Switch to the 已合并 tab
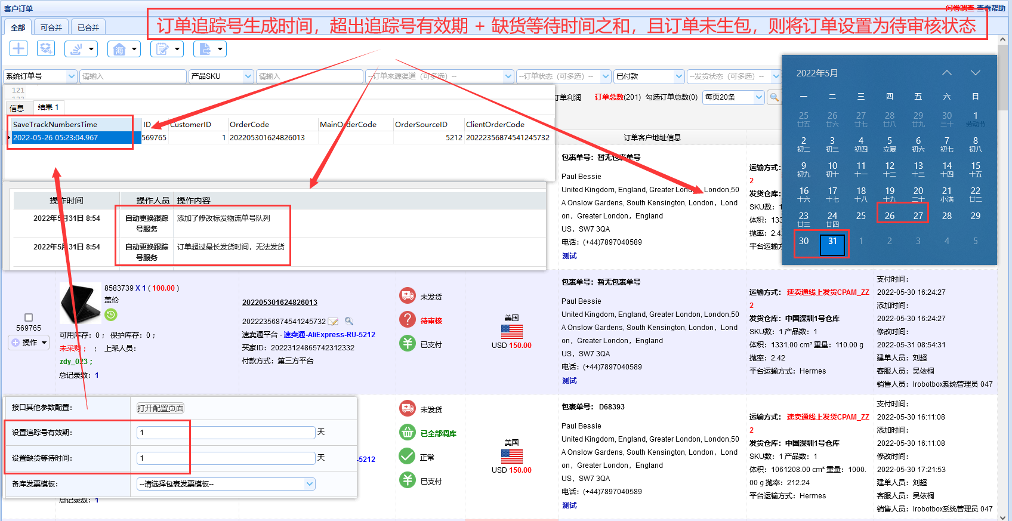Screen dimensions: 1012x521 click(88, 27)
